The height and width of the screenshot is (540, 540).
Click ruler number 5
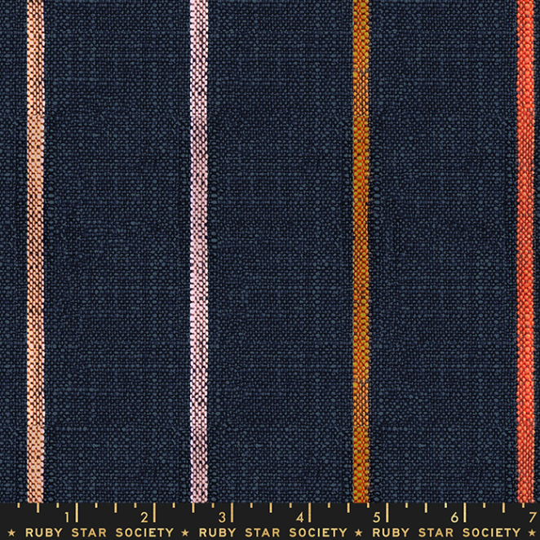click(376, 516)
